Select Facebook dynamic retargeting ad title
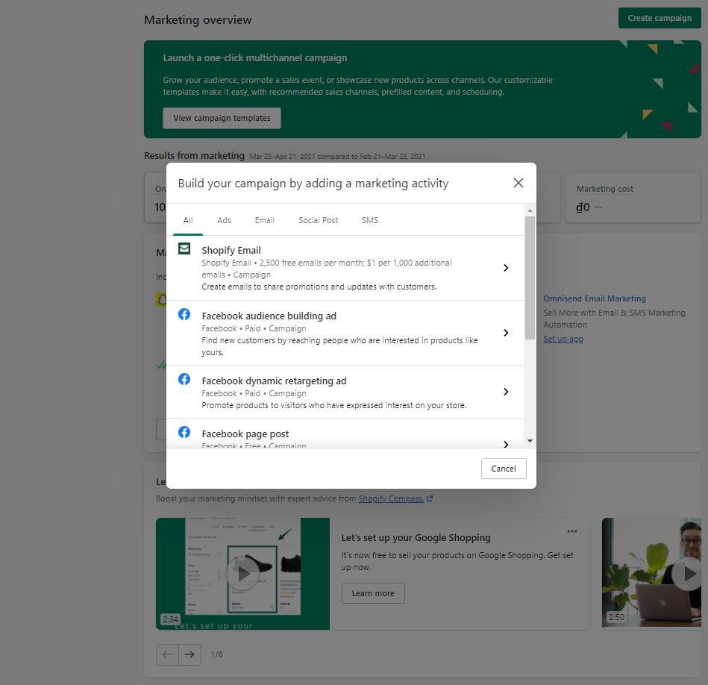 click(274, 381)
